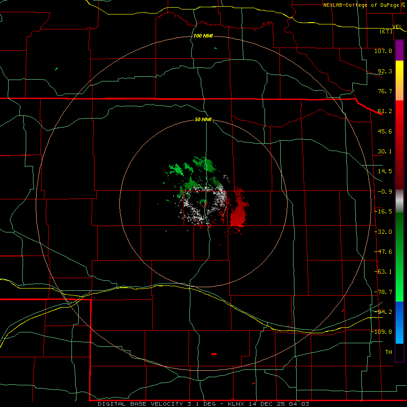407x407 pixels.
Task: Pick the green band of velocity color bar
Action: (x=399, y=257)
